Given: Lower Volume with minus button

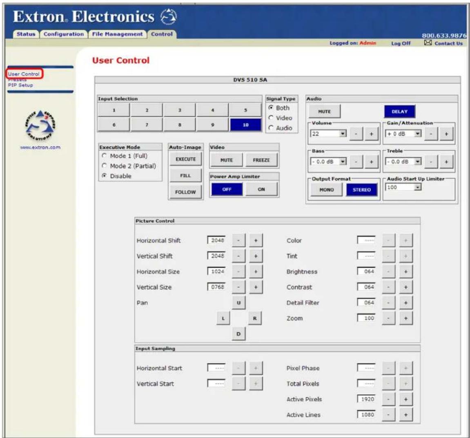Looking at the screenshot, I should [x=356, y=133].
